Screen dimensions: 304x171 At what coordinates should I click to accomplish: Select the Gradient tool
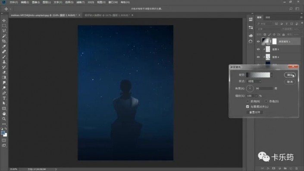(4, 77)
